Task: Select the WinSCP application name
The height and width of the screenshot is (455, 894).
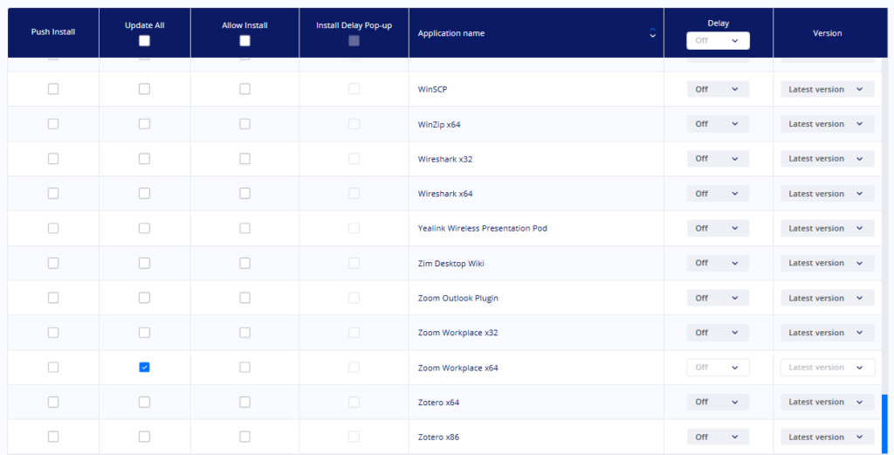Action: (432, 90)
